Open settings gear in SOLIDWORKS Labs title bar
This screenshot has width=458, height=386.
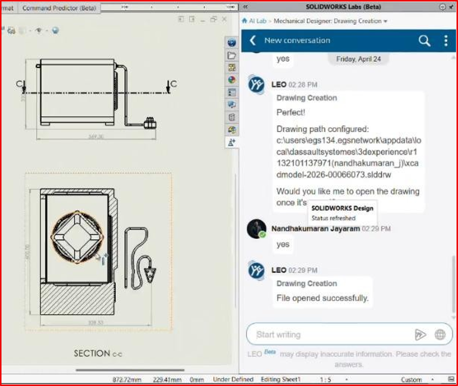[x=443, y=7]
